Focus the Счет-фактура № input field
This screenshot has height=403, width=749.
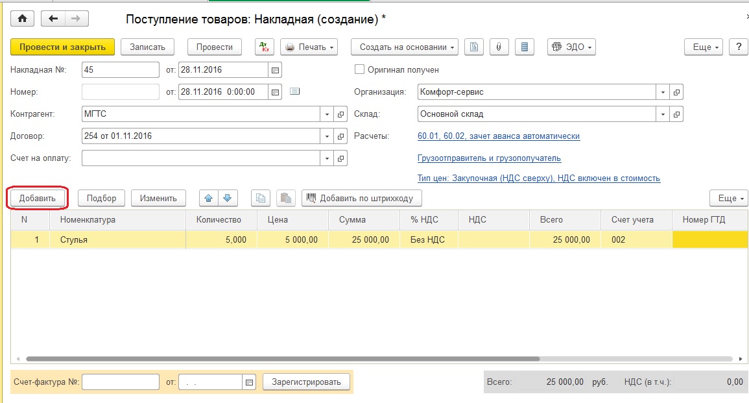(121, 382)
